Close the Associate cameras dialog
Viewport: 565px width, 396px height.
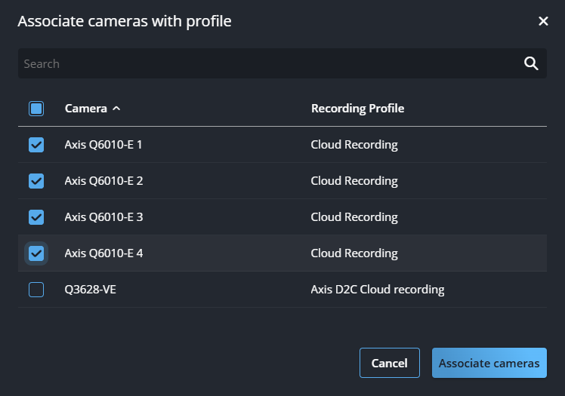pos(542,21)
